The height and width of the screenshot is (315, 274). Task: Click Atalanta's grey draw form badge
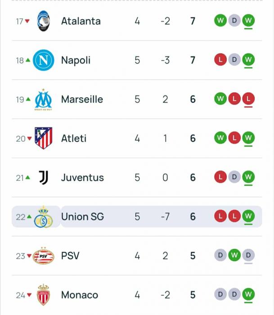click(x=234, y=20)
